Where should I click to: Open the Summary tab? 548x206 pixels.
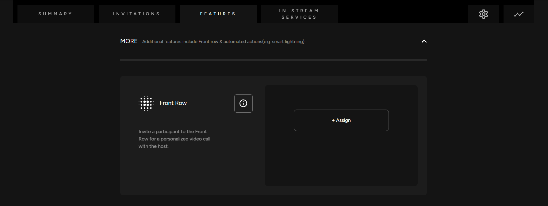[56, 14]
